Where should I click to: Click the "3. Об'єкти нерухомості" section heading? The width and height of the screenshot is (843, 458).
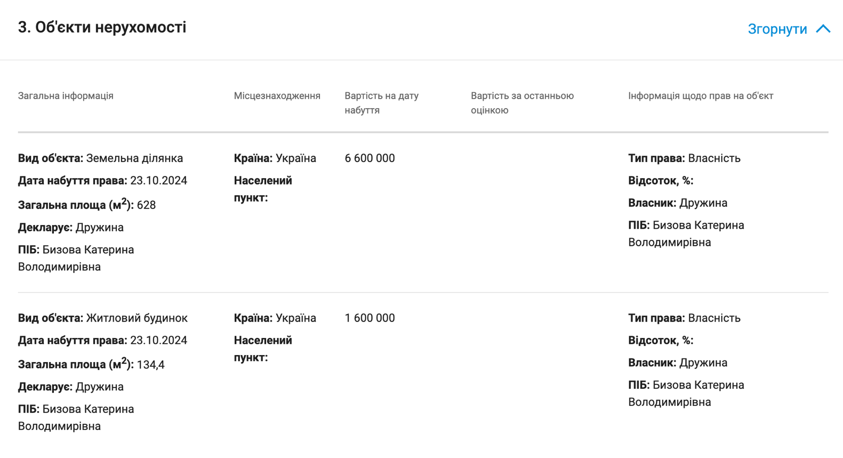(102, 27)
